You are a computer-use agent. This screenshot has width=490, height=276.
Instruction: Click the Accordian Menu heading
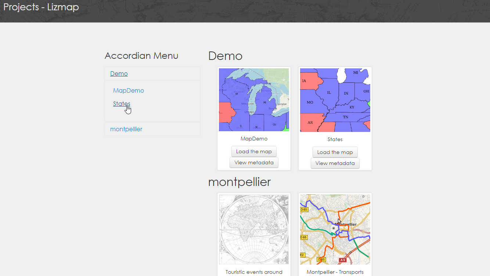[141, 56]
